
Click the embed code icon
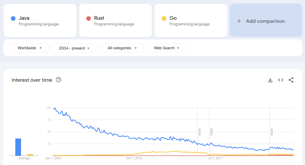pos(281,80)
